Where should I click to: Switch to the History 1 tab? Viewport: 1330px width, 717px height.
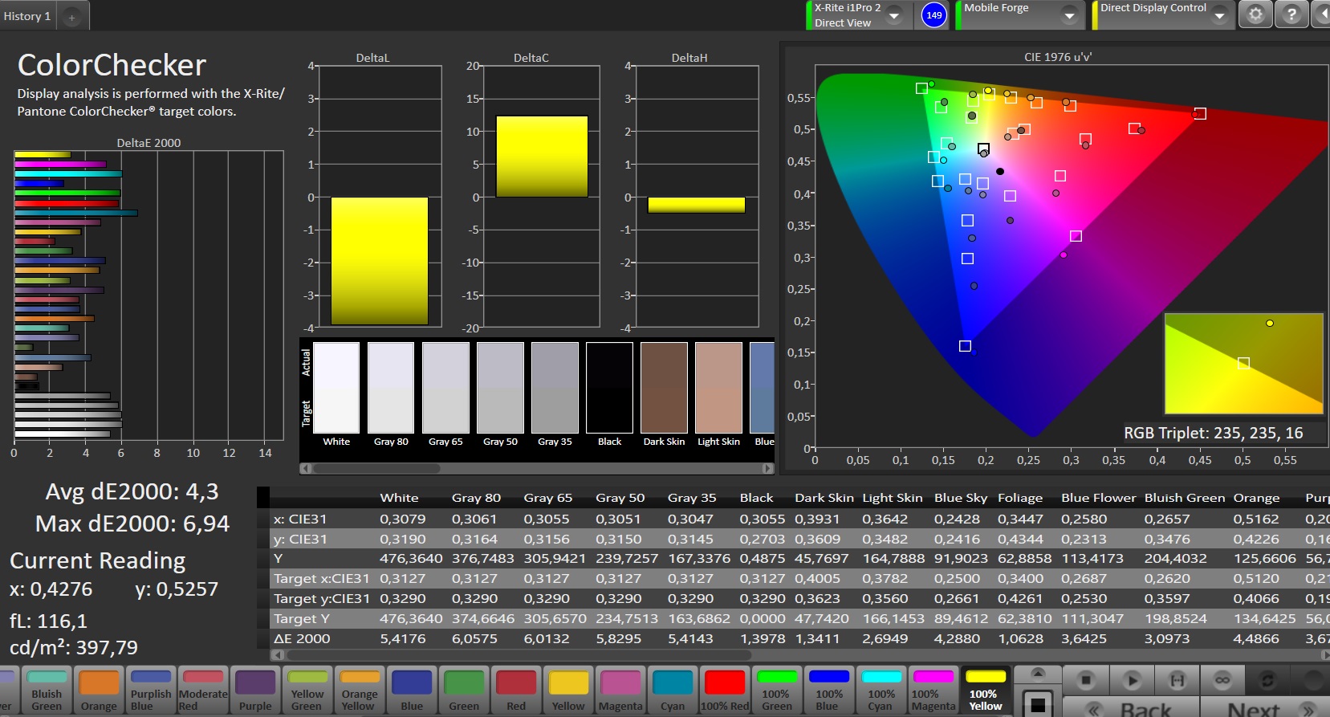27,16
